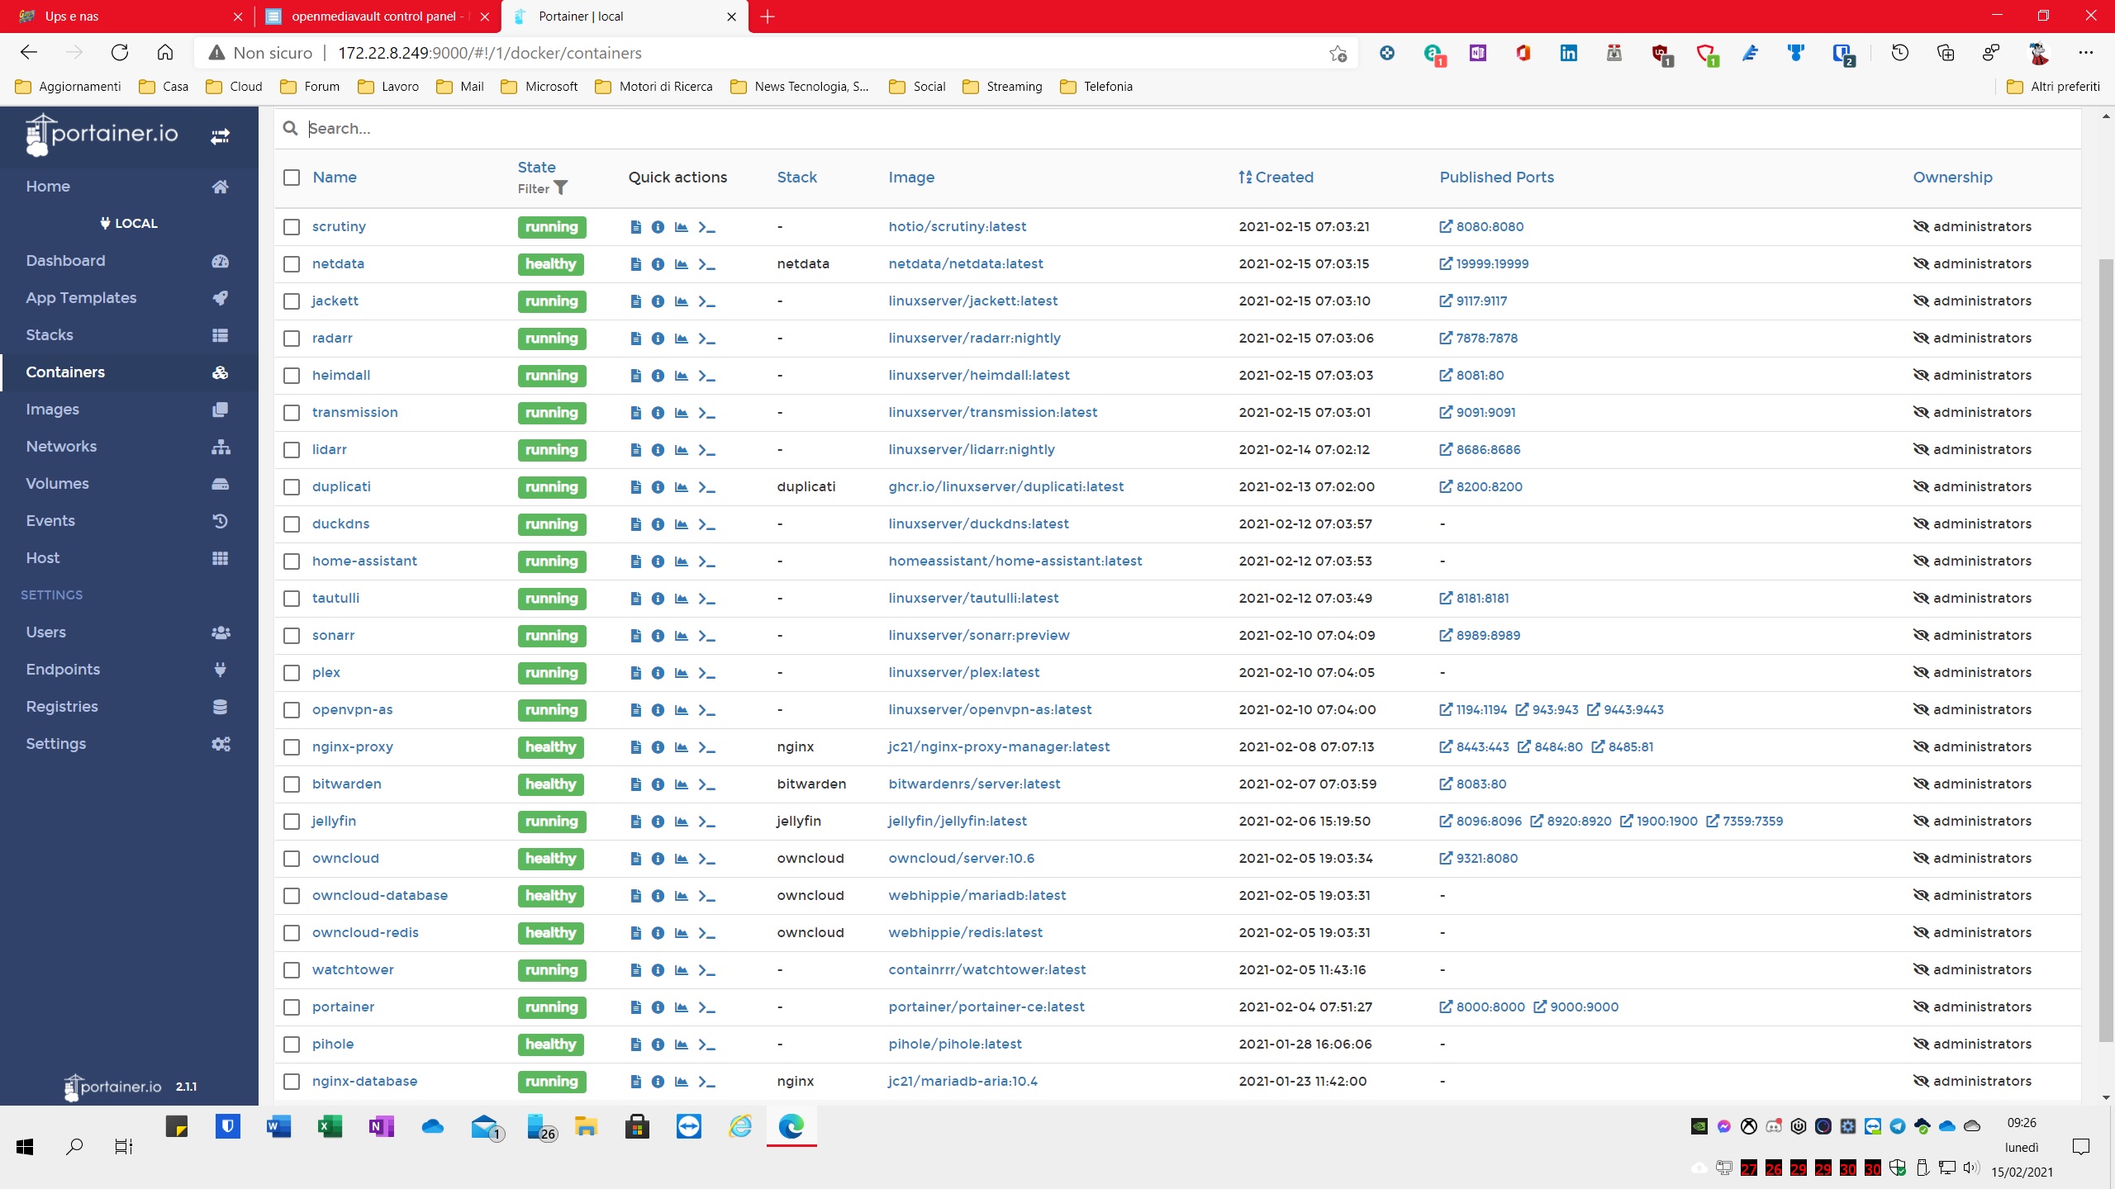Image resolution: width=2115 pixels, height=1189 pixels.
Task: Open the home-assistant container link
Action: click(x=364, y=561)
